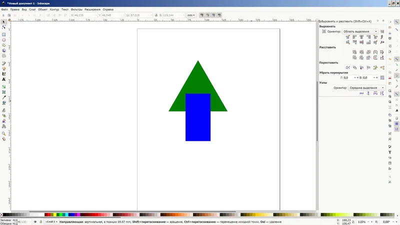This screenshot has height=225, width=400.
Task: Open the Контур menu
Action: 54,9
